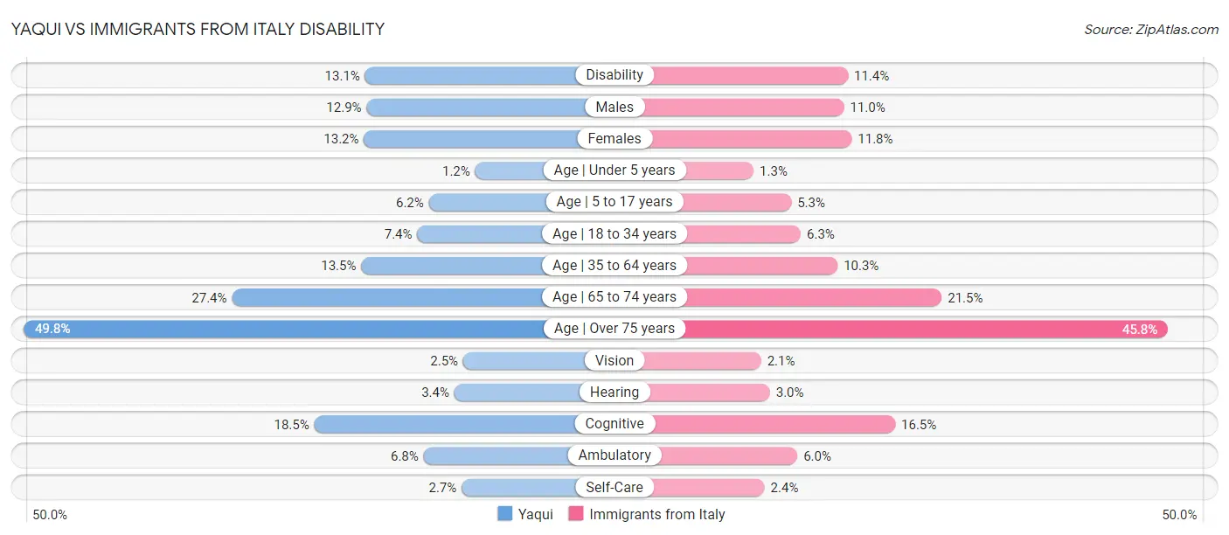Click the Immigrants from Italy pink legend swatch
The width and height of the screenshot is (1229, 535).
click(x=576, y=514)
